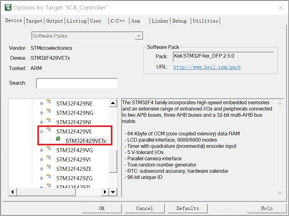The image size is (289, 216).
Task: Select the STM32F429VETx device
Action: point(86,141)
